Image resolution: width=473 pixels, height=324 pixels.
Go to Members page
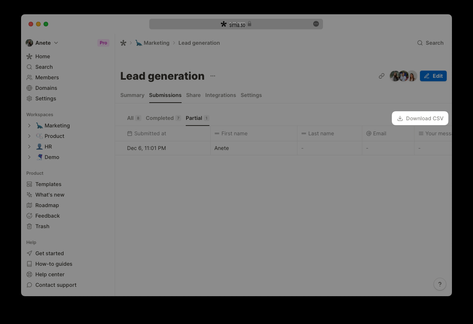42,77
